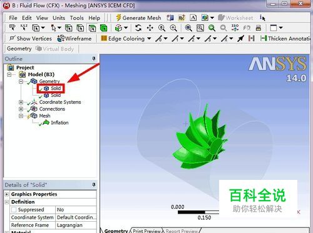Screen dimensions: 313x233
Task: Open the View menu
Action: tap(42, 18)
